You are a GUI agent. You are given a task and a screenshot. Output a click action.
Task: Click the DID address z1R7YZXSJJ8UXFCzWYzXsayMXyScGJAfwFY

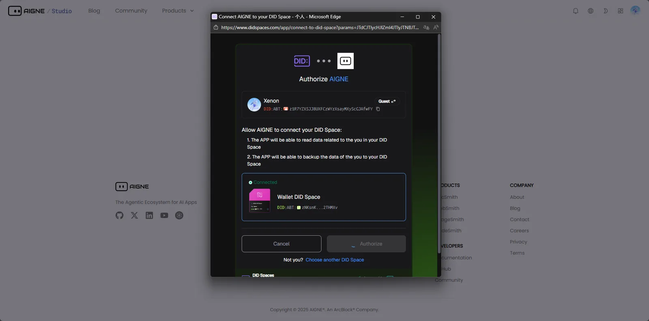click(x=331, y=109)
